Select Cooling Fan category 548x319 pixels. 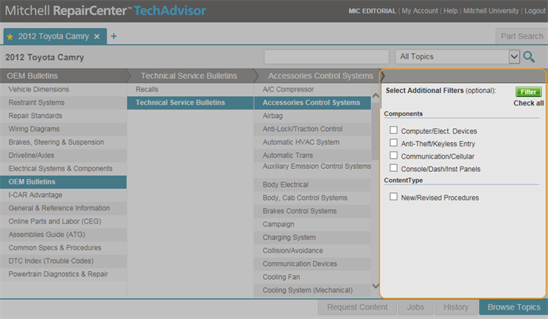pyautogui.click(x=312, y=277)
